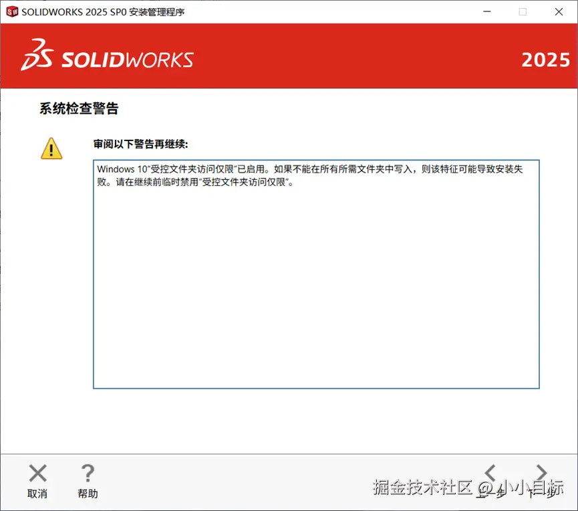Click the SOLIDWORKS app icon in title bar
This screenshot has height=511, width=578.
[12, 12]
